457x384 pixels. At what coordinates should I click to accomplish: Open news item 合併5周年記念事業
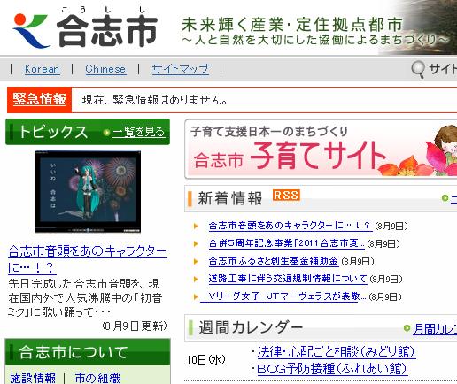[x=286, y=243]
